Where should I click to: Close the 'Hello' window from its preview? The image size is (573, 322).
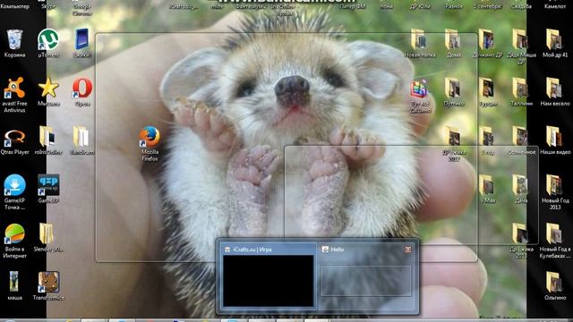coord(408,250)
